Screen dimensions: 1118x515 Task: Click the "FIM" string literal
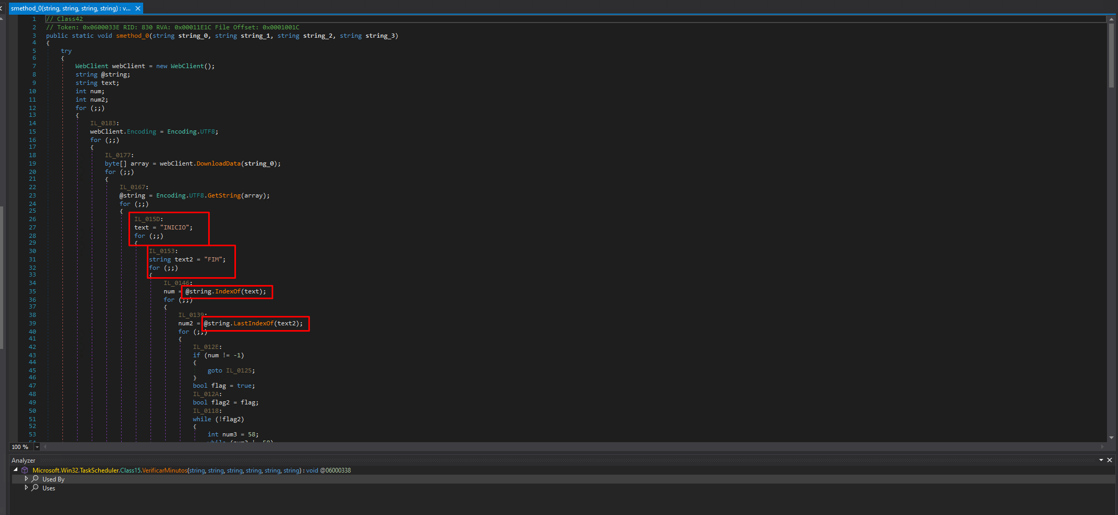coord(213,259)
